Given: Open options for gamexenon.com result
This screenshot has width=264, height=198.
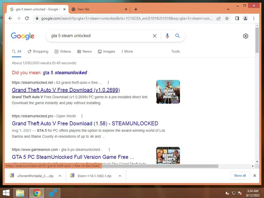Looking at the screenshot, I should pos(109,150).
